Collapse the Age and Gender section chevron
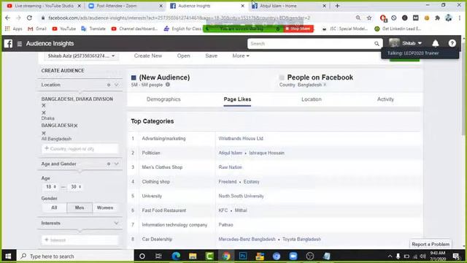467x263 pixels. coord(117,164)
